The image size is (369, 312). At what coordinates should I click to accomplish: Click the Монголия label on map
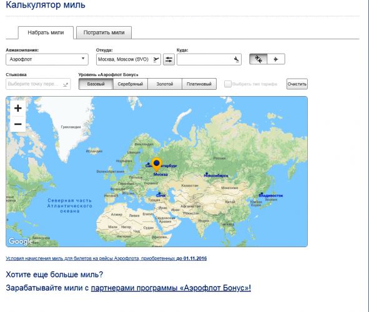pyautogui.click(x=230, y=188)
